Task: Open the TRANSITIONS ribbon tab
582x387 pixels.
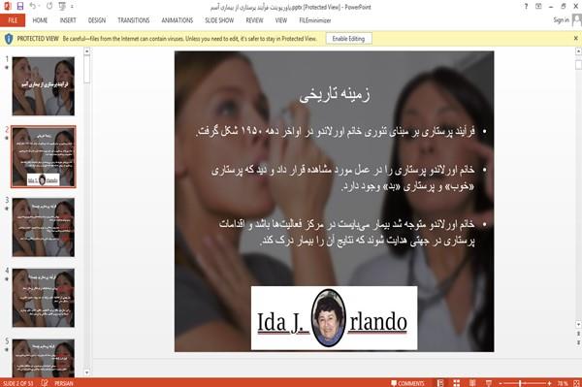Action: 134,20
